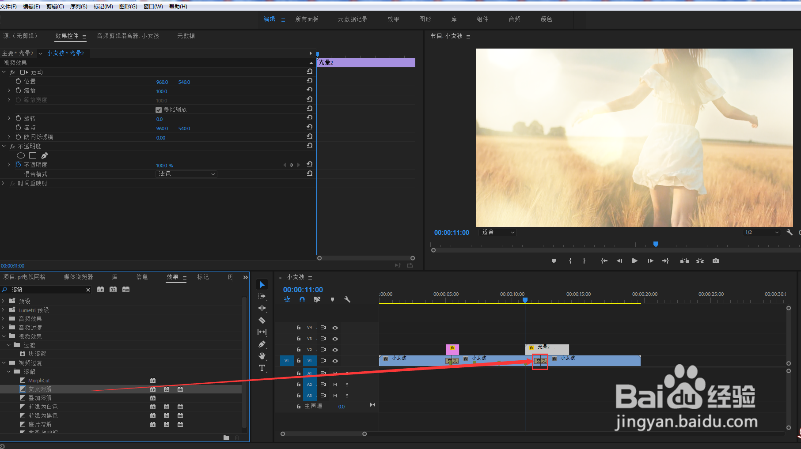Filter effects by accelerated effects icon
The height and width of the screenshot is (449, 801).
pyautogui.click(x=100, y=290)
